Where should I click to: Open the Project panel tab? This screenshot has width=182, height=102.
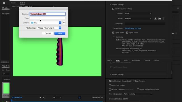click(6, 66)
